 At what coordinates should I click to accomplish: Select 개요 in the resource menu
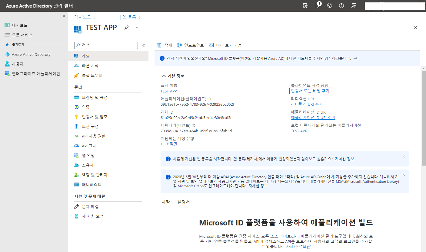108,56
